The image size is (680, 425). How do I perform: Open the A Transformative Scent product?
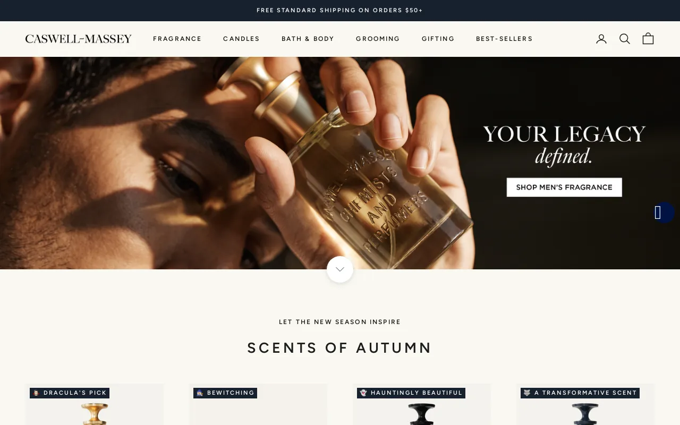[x=585, y=404]
